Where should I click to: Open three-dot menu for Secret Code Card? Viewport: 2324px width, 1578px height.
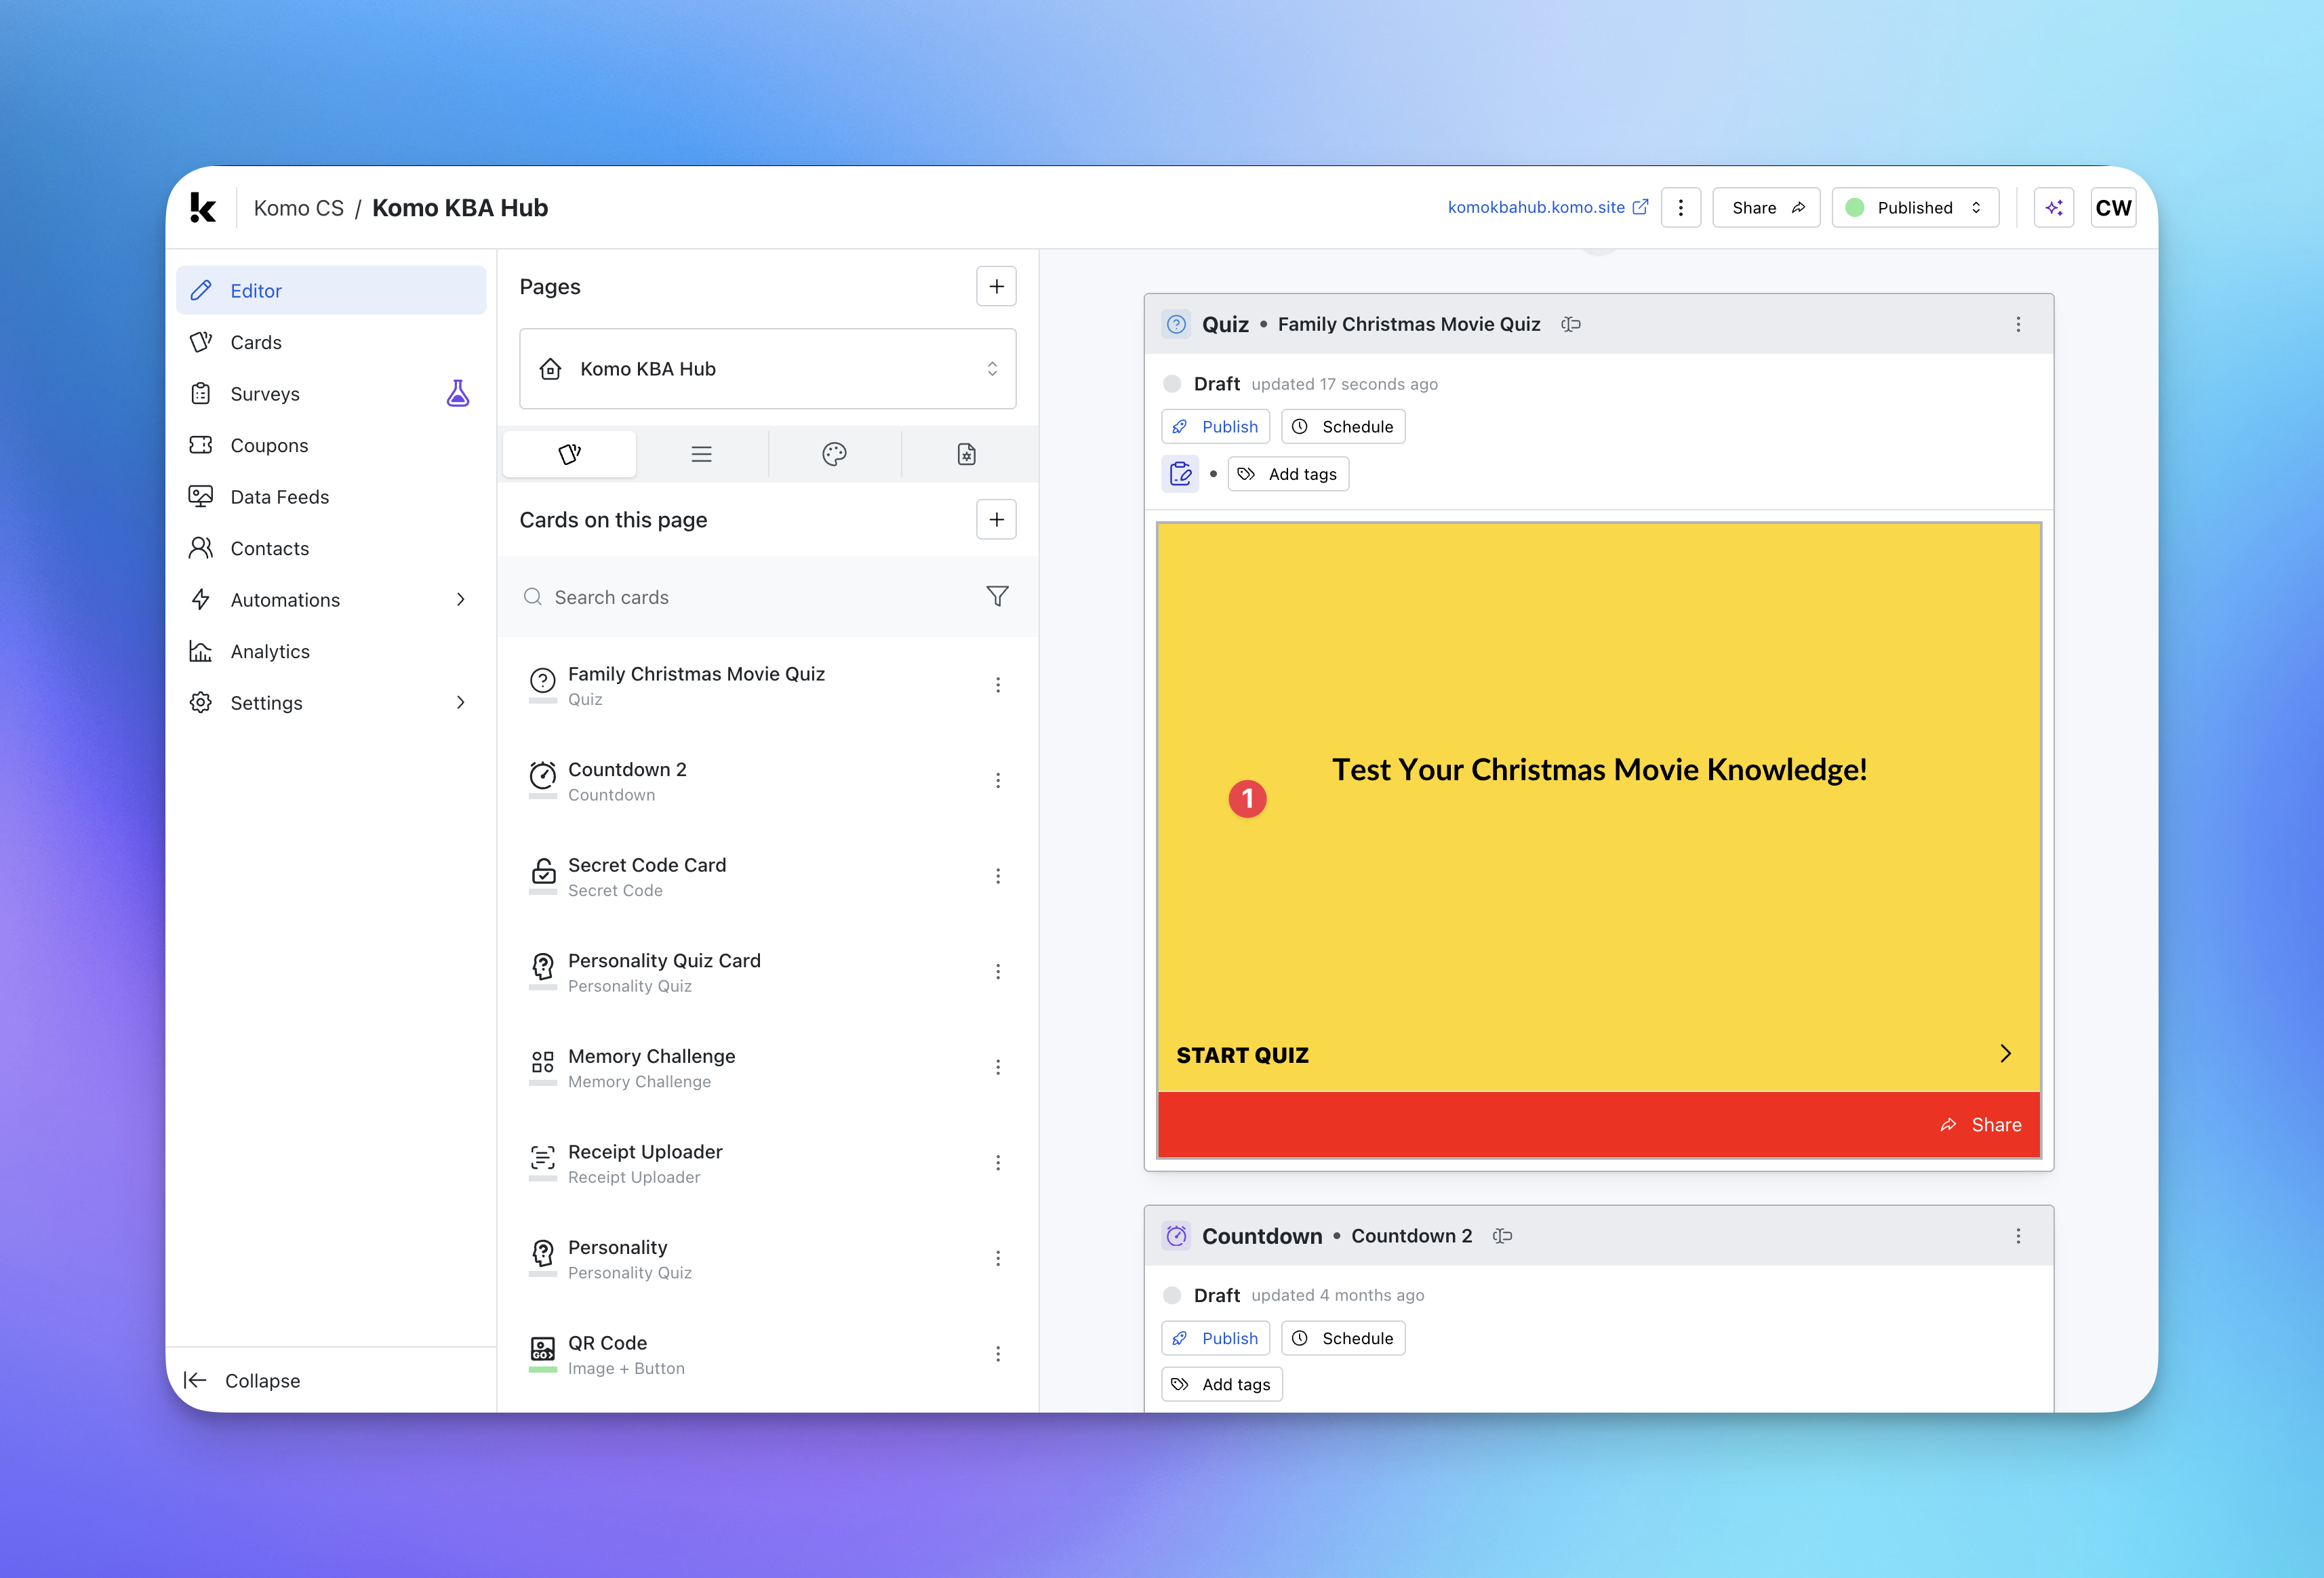click(x=997, y=876)
